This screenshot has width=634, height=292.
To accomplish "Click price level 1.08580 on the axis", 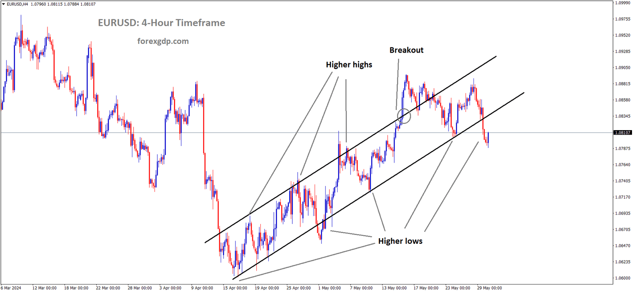I will 623,100.
